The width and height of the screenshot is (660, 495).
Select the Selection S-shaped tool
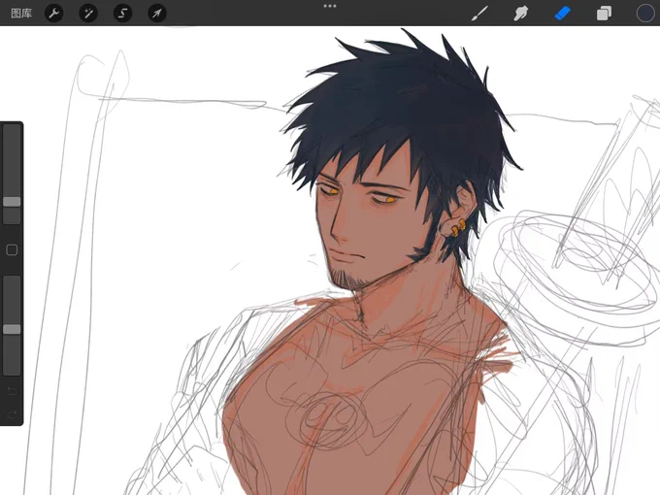point(122,13)
